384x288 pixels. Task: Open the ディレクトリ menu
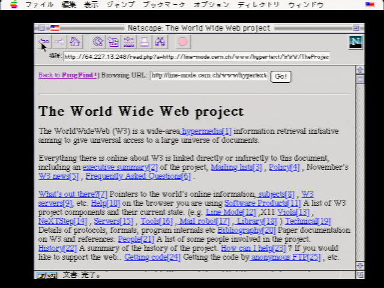pyautogui.click(x=259, y=5)
